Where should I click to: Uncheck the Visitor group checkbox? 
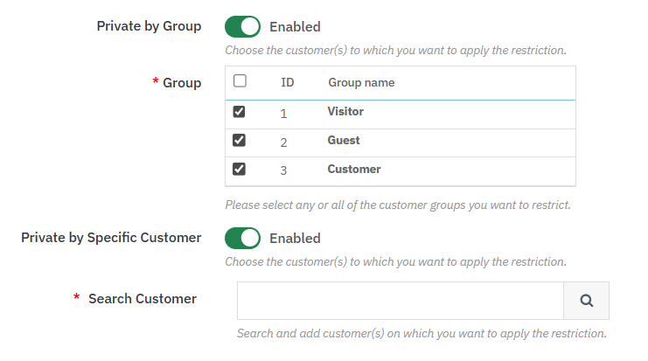click(239, 112)
